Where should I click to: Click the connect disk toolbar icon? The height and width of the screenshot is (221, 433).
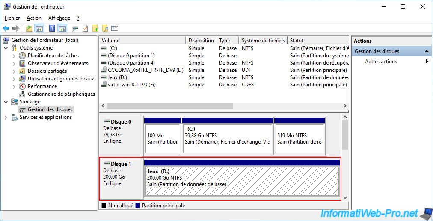click(x=75, y=28)
